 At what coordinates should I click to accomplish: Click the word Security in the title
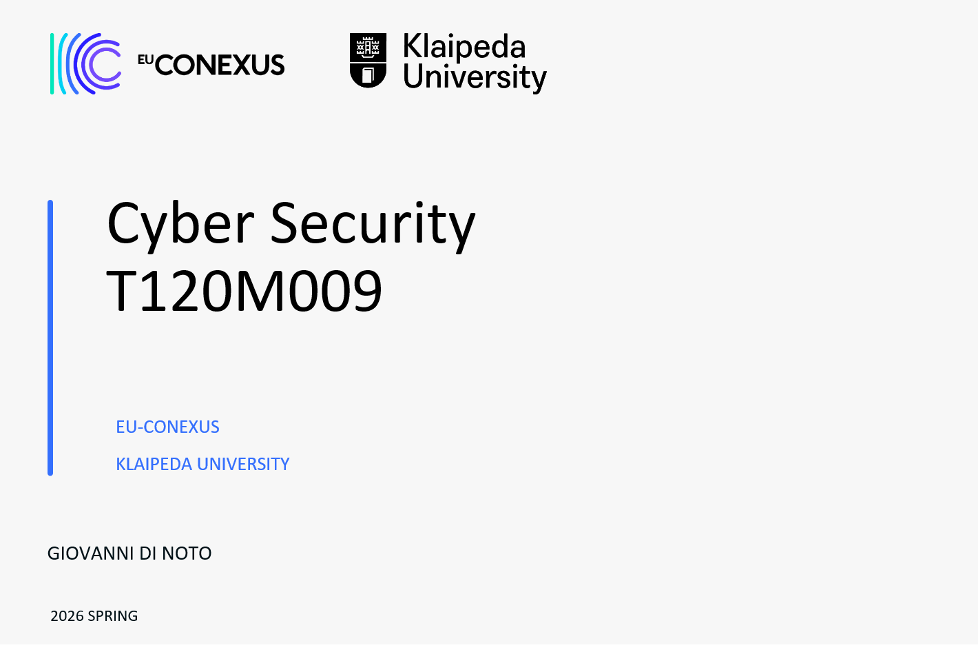point(373,224)
